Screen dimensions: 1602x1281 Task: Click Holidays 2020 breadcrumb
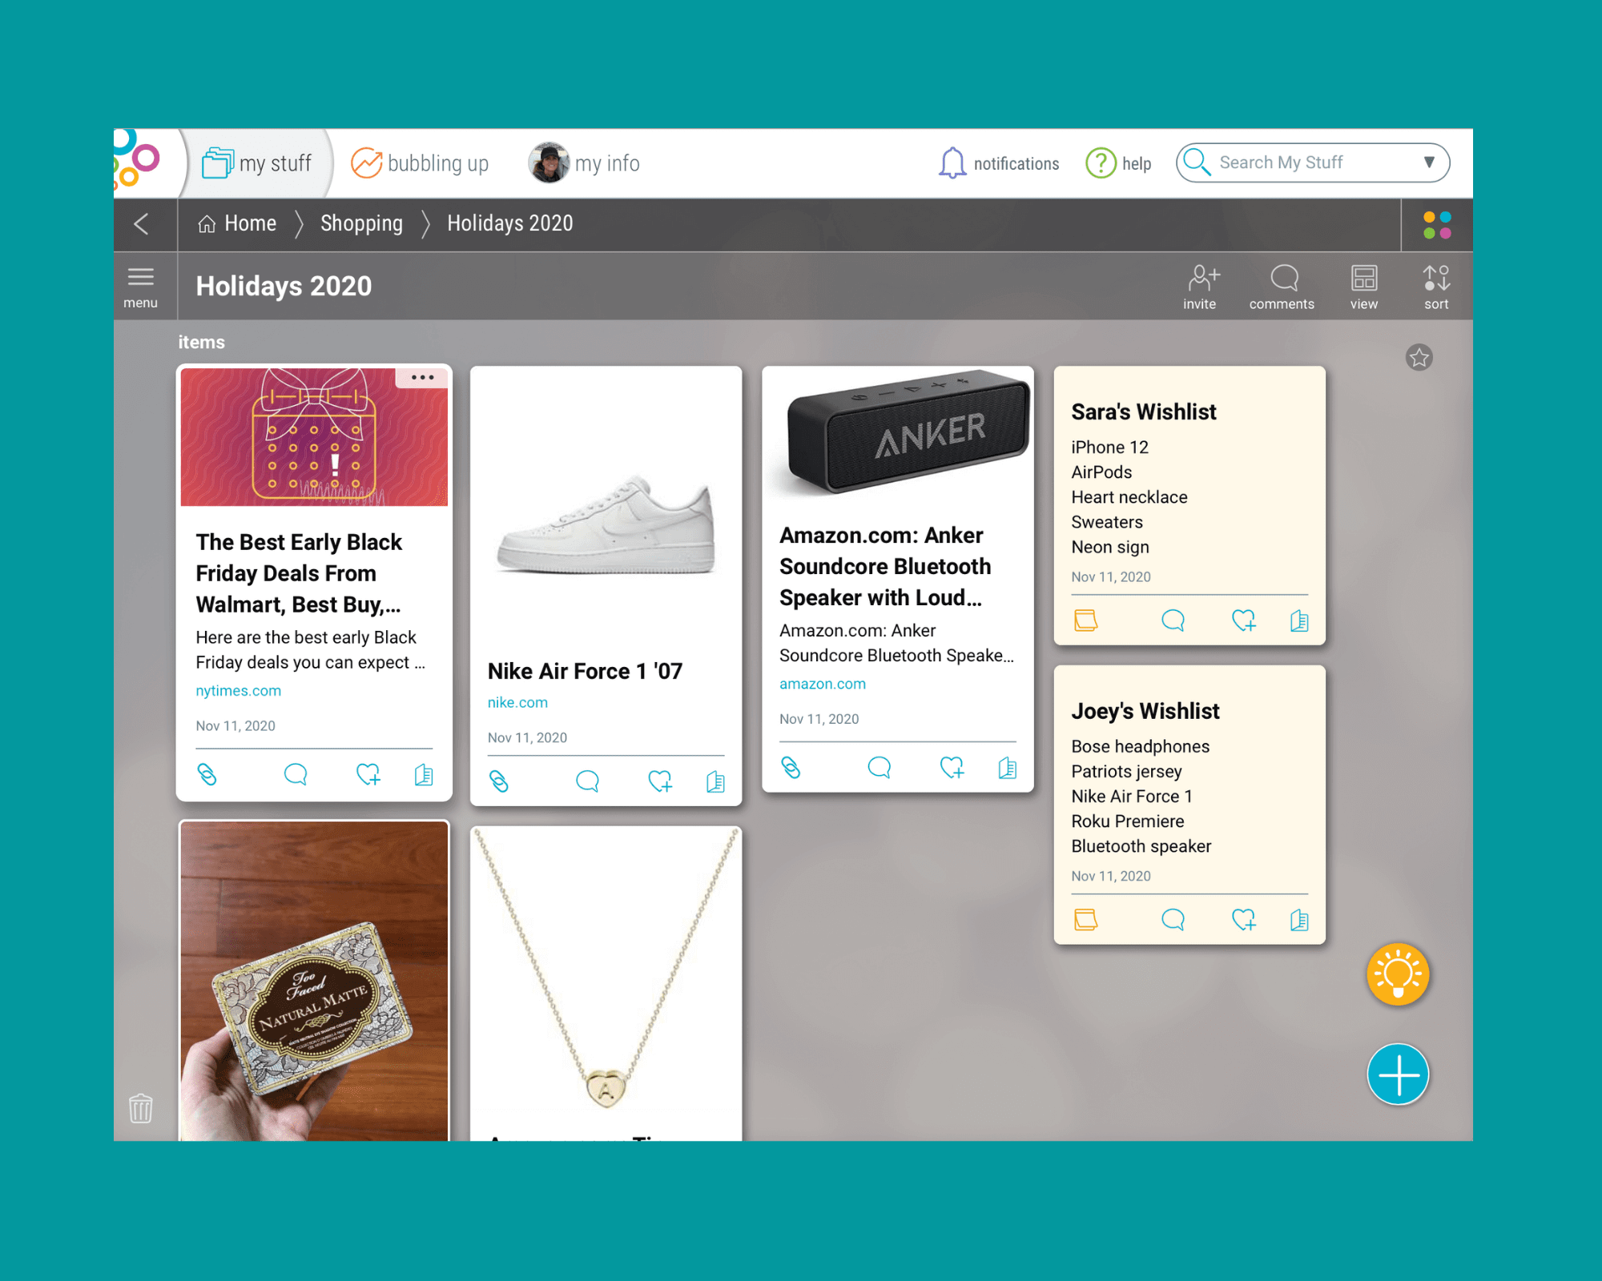(509, 223)
